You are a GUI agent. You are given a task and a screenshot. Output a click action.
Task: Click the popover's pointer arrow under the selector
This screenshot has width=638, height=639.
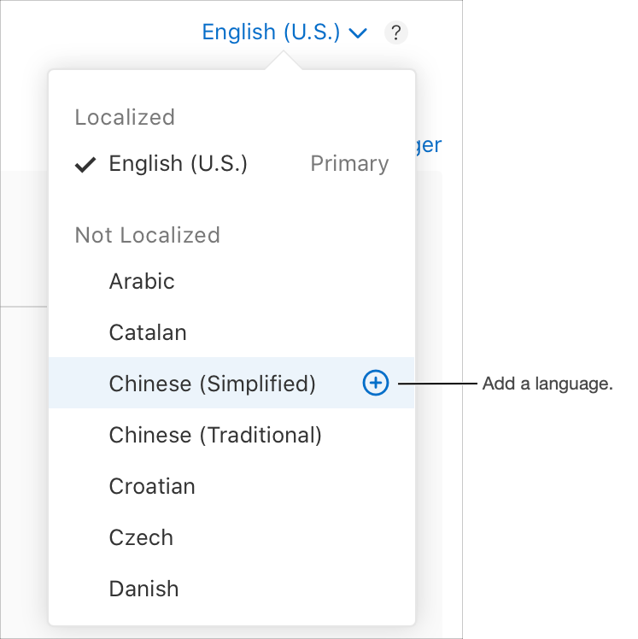283,62
